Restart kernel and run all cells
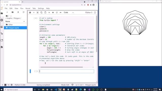This screenshot has width=162, height=91. 60,12
